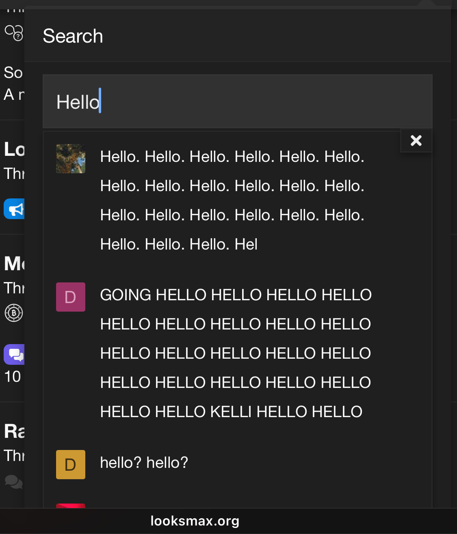Open the forum section starting with "Ra"
Image resolution: width=457 pixels, height=534 pixels.
click(x=15, y=431)
